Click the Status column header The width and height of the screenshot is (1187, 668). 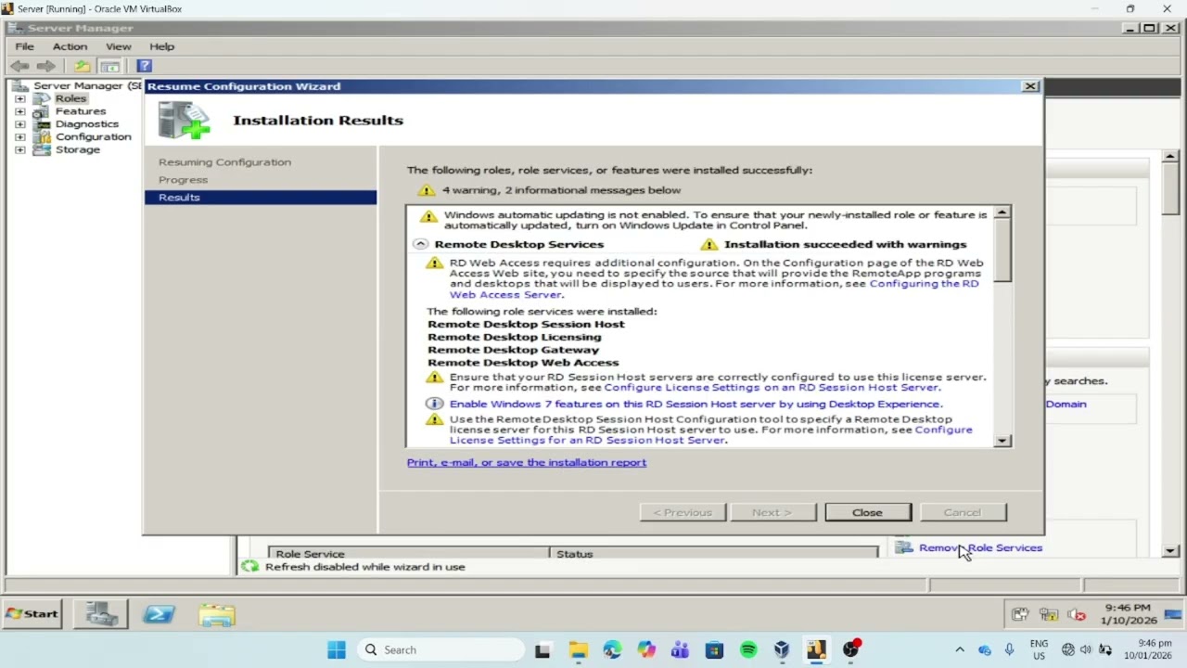712,553
